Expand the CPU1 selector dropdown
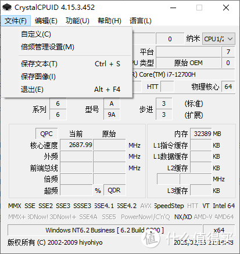 pyautogui.click(x=218, y=39)
